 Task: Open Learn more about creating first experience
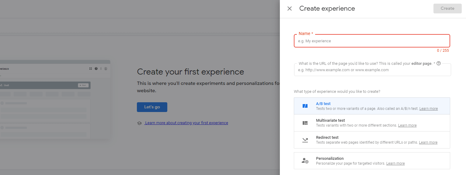click(186, 123)
